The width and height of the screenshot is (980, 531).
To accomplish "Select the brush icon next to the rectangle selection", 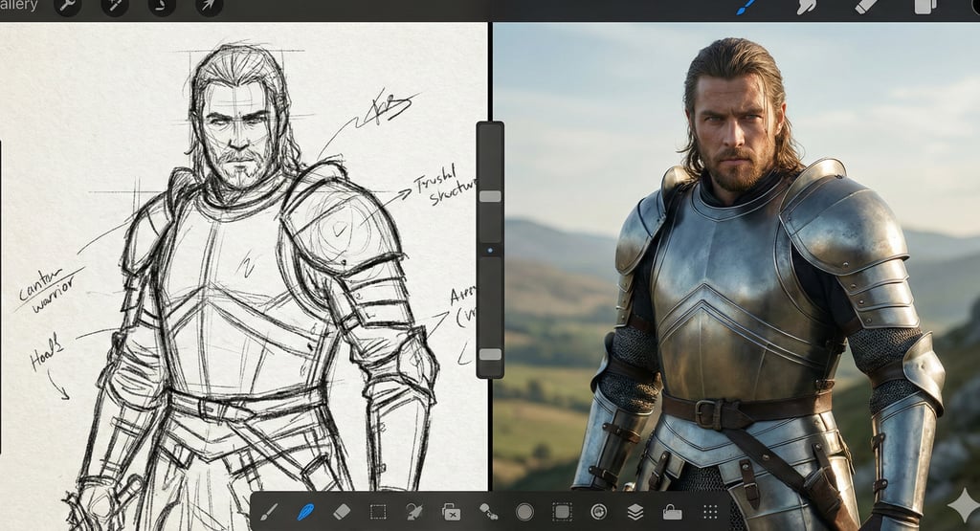I will tap(413, 512).
